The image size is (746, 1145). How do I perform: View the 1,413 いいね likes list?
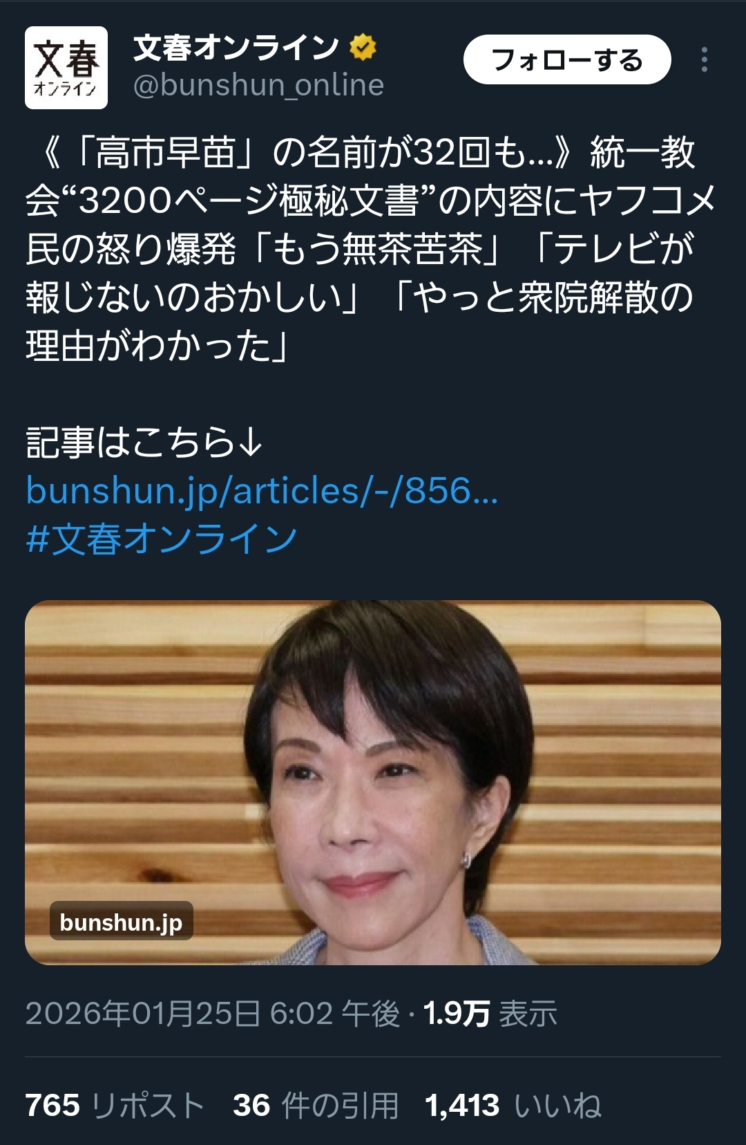point(513,1105)
